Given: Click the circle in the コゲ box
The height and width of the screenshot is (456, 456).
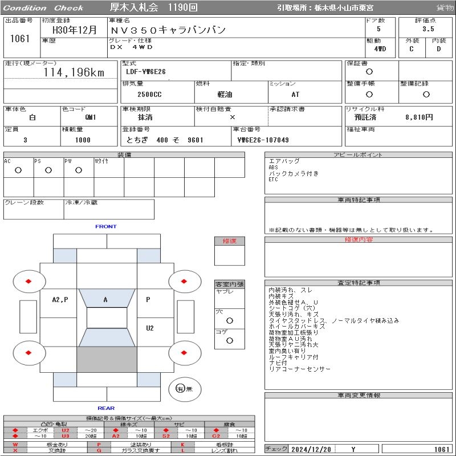Looking at the screenshot, I should (x=230, y=340).
